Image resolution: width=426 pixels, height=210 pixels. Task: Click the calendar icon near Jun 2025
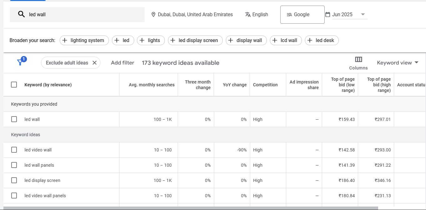coord(328,14)
